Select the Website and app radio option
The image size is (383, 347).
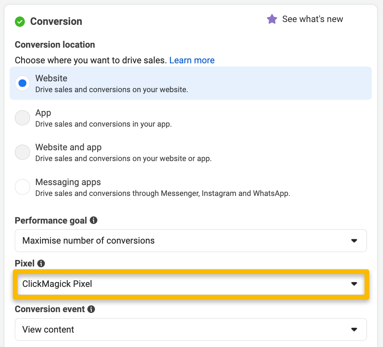coord(22,153)
